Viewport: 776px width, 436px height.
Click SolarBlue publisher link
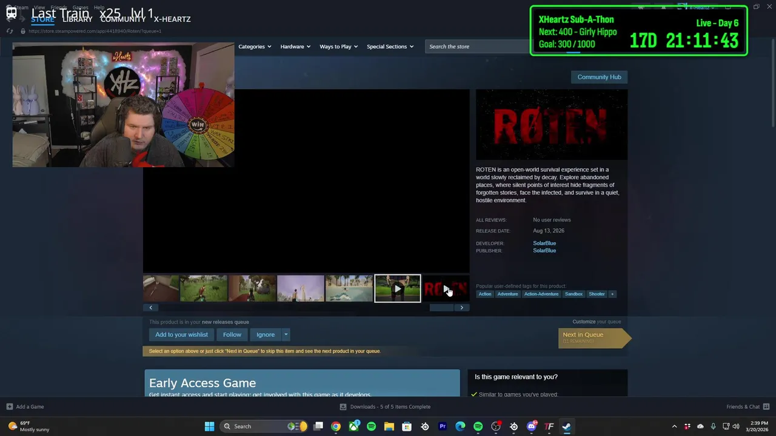544,251
